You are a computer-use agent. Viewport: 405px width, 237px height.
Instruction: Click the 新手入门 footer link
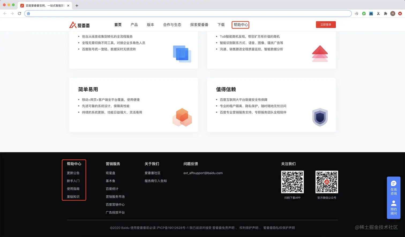point(73,181)
